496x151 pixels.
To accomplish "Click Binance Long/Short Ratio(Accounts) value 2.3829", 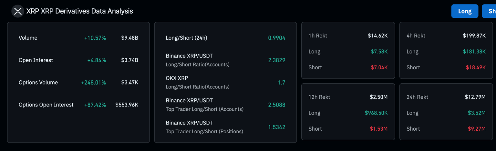I will coord(276,60).
